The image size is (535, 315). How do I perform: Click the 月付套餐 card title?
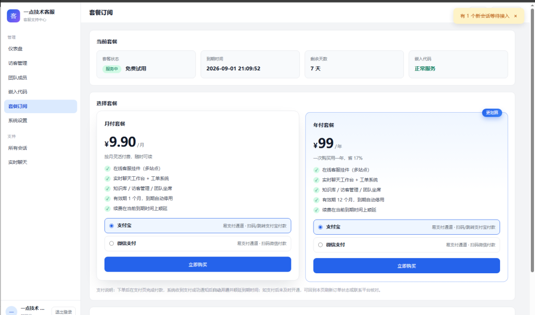(114, 124)
